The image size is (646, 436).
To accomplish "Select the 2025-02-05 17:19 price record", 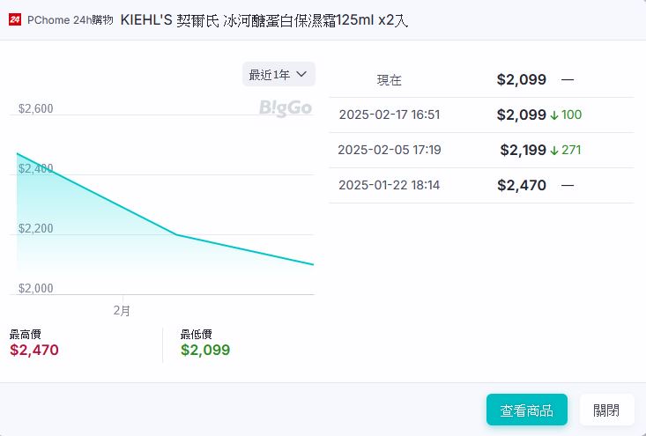I will pos(389,150).
